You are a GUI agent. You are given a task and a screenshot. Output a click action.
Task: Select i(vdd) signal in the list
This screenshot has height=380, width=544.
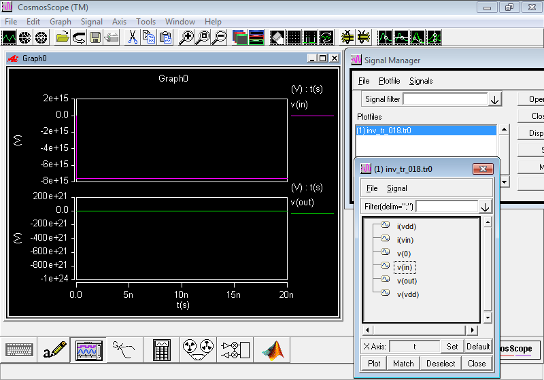point(406,226)
